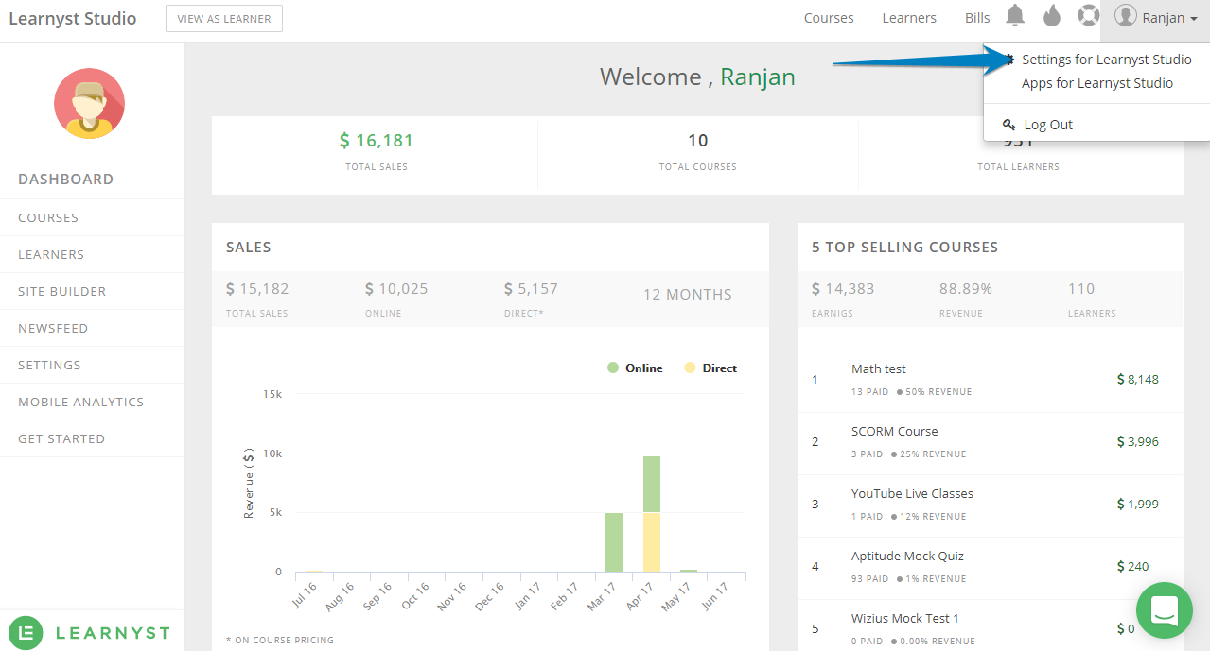The width and height of the screenshot is (1210, 651).
Task: Click the Ranjan user avatar icon
Action: click(x=1125, y=15)
